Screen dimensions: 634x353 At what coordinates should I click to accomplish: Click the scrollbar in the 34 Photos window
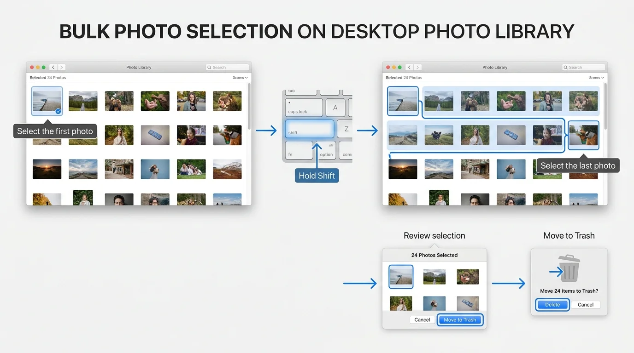(x=249, y=107)
